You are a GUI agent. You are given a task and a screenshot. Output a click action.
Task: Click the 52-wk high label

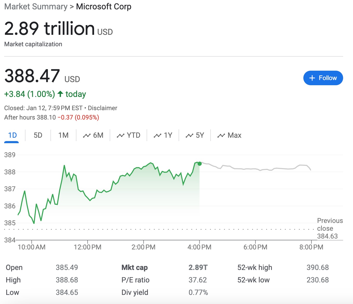click(x=255, y=267)
